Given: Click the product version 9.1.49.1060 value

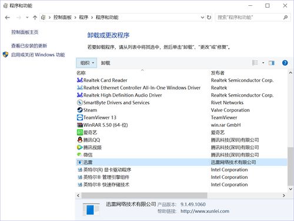Looking at the screenshot, I should 193,205.
